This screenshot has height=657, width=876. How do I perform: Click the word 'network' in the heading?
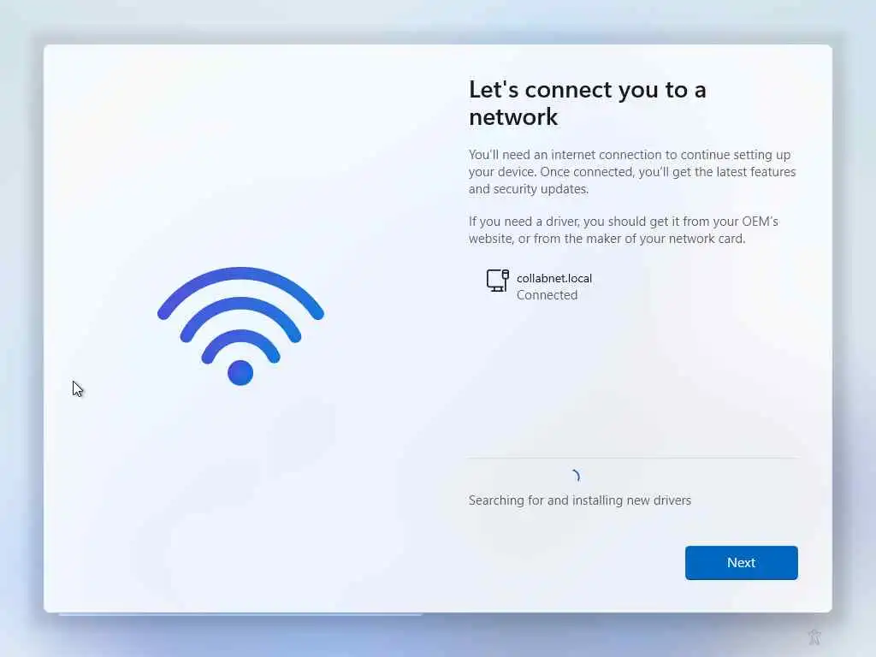click(513, 117)
